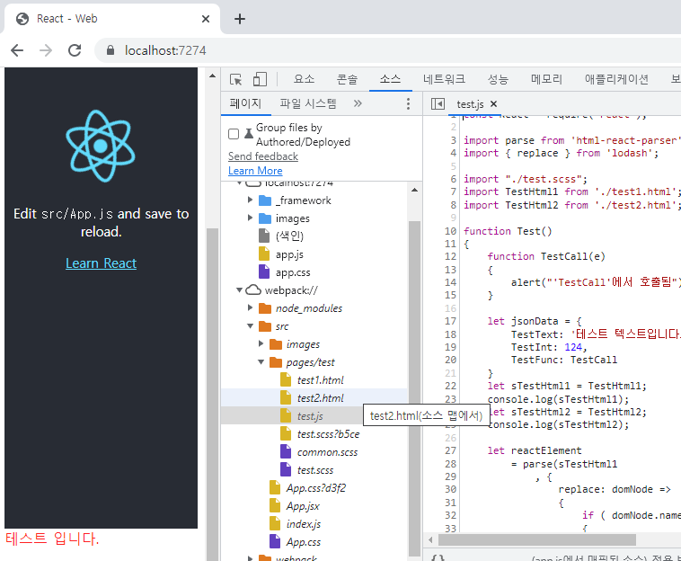The image size is (681, 561).
Task: Click the lock icon beside localhost:7274
Action: click(x=111, y=50)
